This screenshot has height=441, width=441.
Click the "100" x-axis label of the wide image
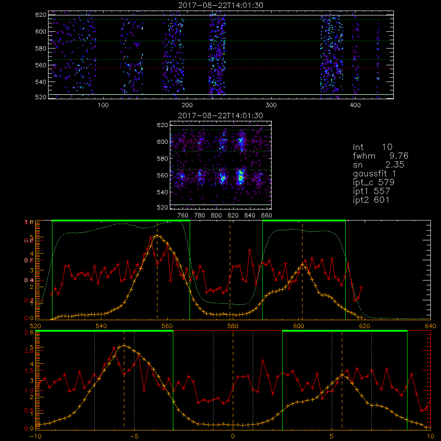[103, 105]
